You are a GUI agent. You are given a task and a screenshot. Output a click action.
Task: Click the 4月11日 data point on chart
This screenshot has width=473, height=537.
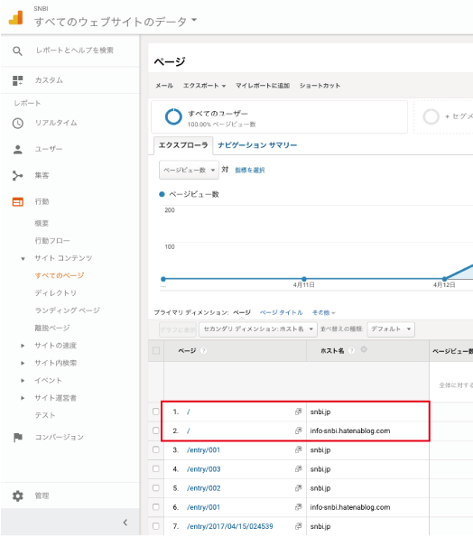(x=304, y=279)
